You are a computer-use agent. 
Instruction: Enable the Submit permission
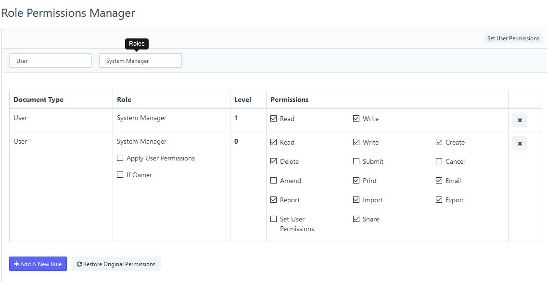(x=356, y=161)
